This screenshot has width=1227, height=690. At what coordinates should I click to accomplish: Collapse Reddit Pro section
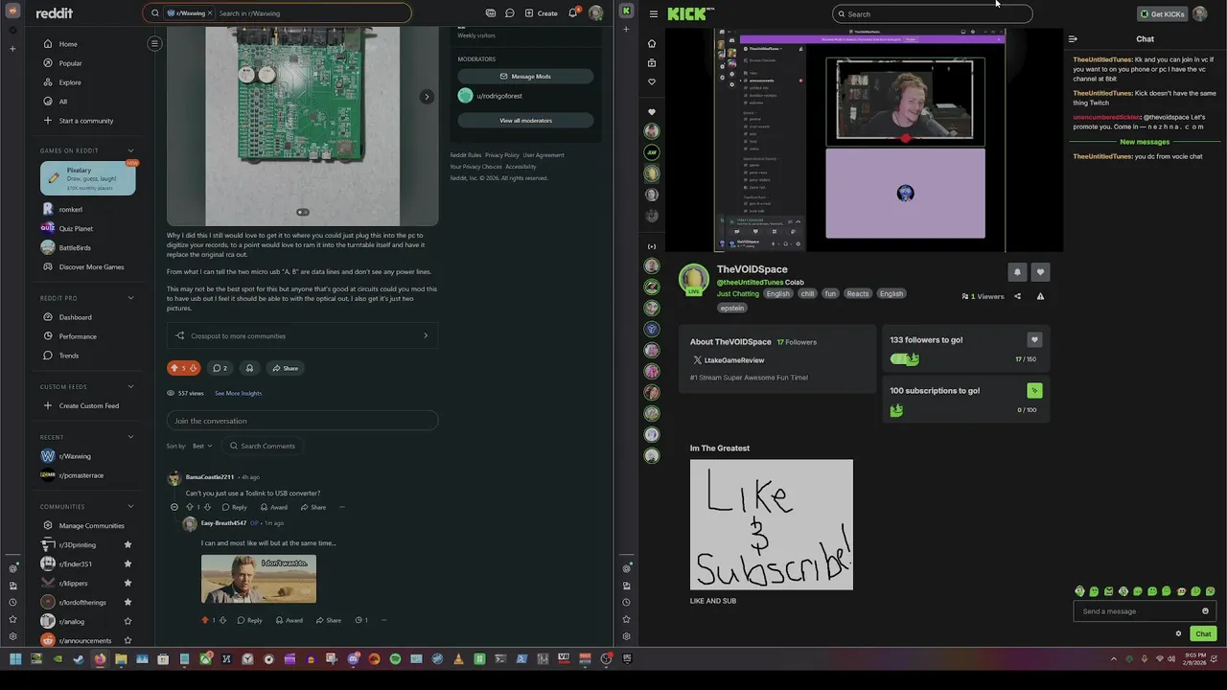click(130, 298)
